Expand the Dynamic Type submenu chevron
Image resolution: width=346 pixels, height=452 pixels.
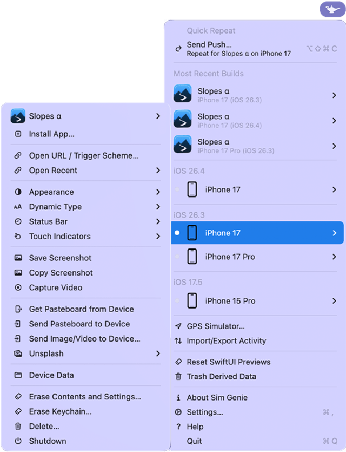[x=158, y=207]
